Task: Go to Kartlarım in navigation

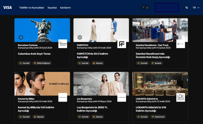Action: [65, 8]
